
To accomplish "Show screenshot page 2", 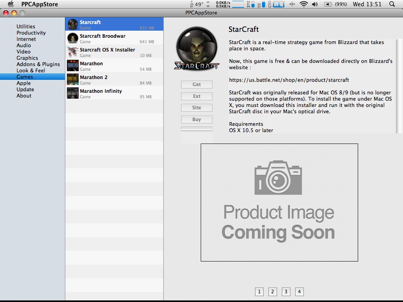I will (273, 292).
